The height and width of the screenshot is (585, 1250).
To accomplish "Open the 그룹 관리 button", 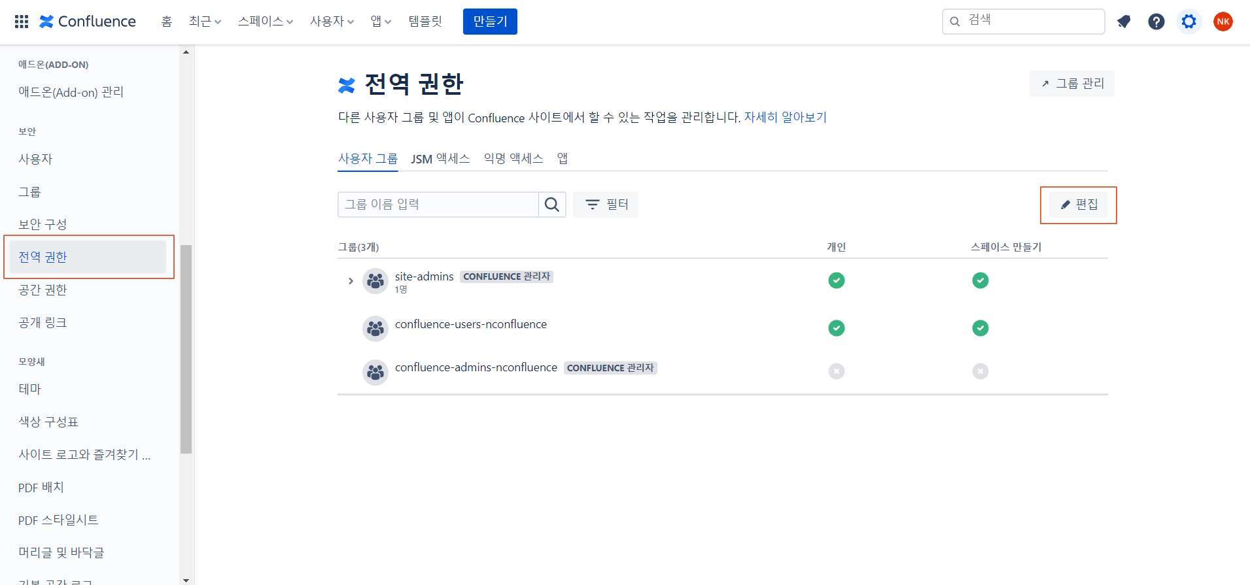I will point(1072,84).
